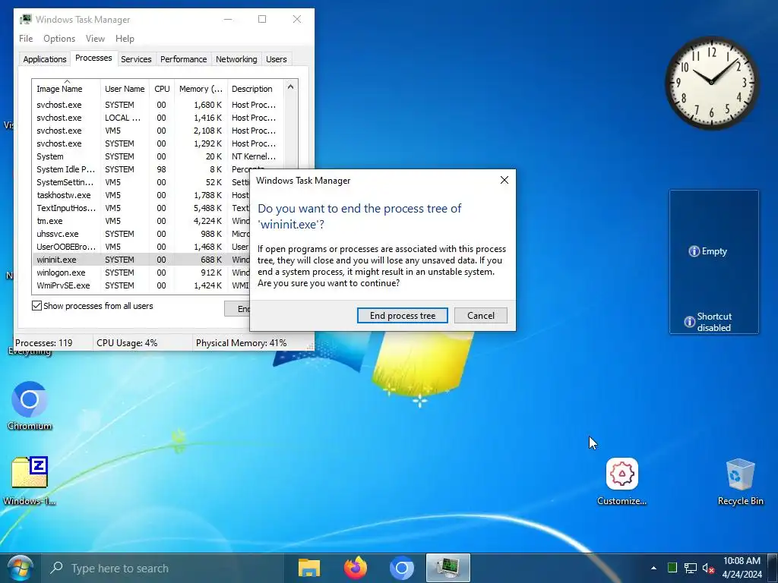
Task: Switch to the Performance tab
Action: click(183, 59)
